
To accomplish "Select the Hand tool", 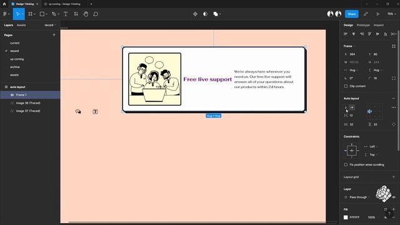I will pos(86,14).
